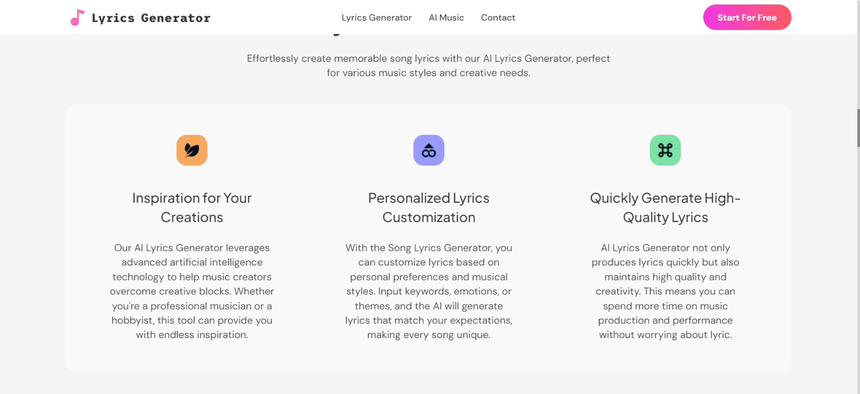This screenshot has height=394, width=860.
Task: Click the Lyrics Generator brand name text
Action: point(152,17)
